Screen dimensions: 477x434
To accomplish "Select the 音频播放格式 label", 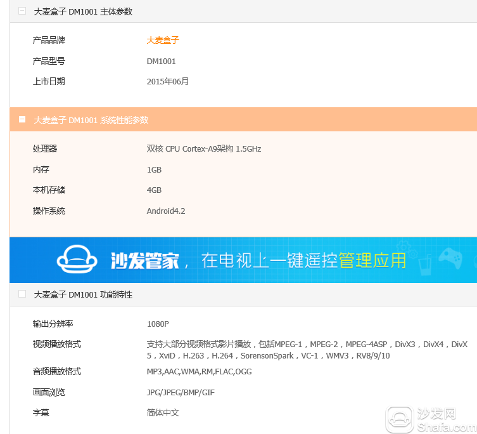I will tap(57, 372).
